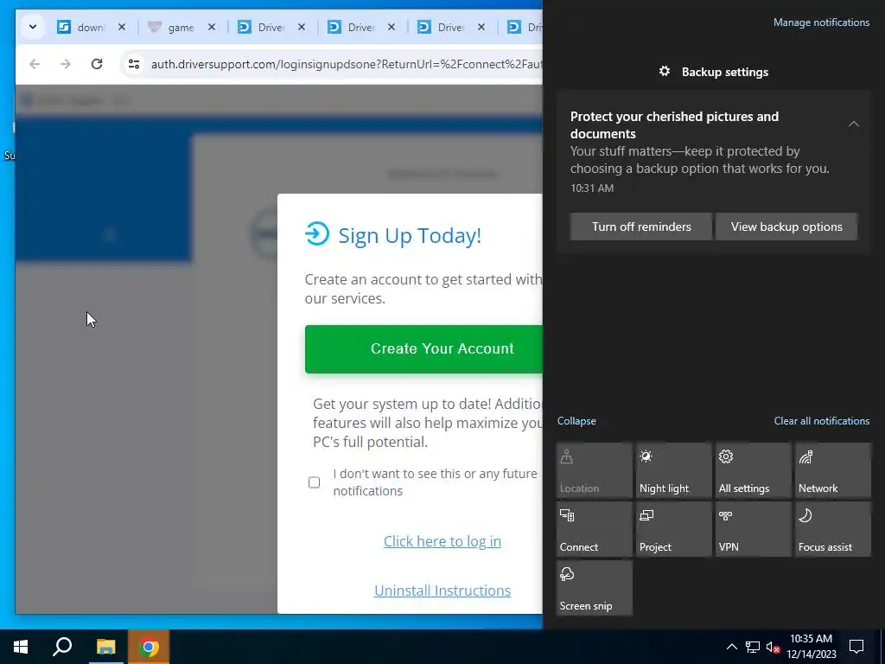885x664 pixels.
Task: Toggle the Location quick action tile
Action: point(595,470)
